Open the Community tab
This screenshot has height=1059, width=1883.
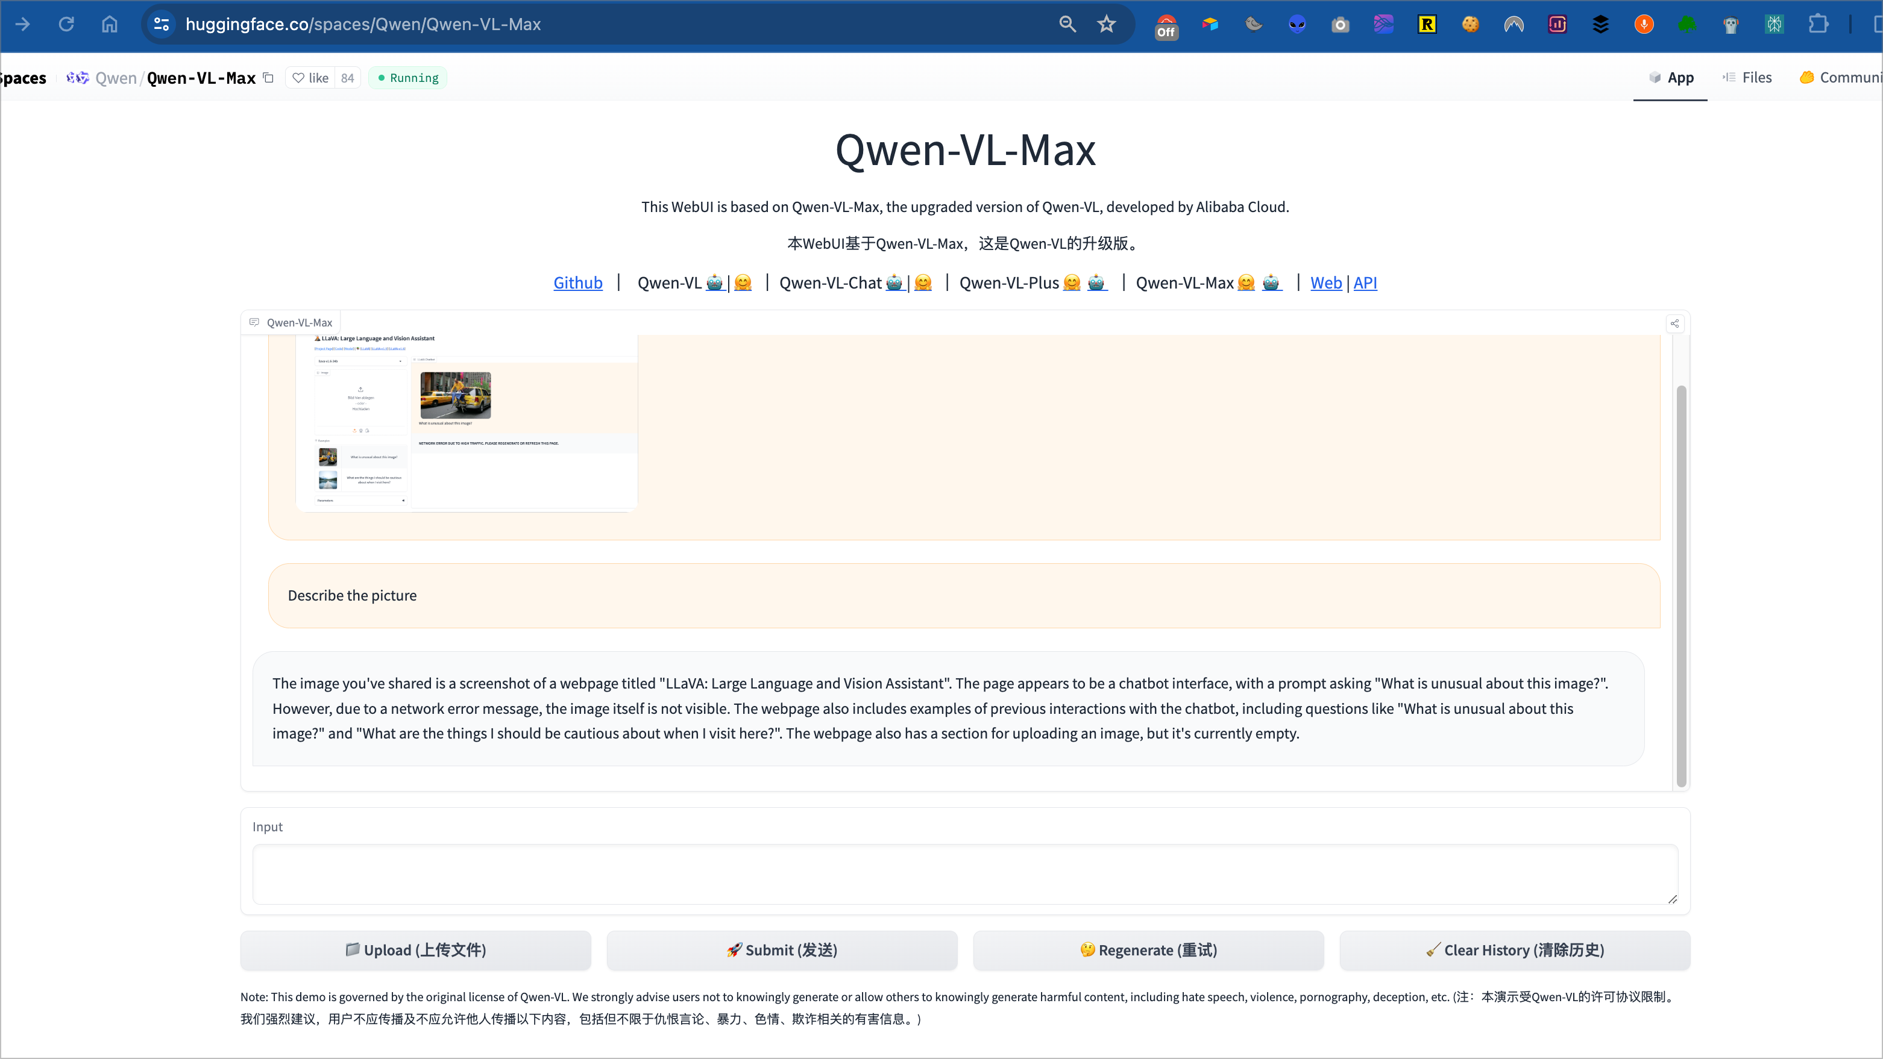tap(1840, 78)
